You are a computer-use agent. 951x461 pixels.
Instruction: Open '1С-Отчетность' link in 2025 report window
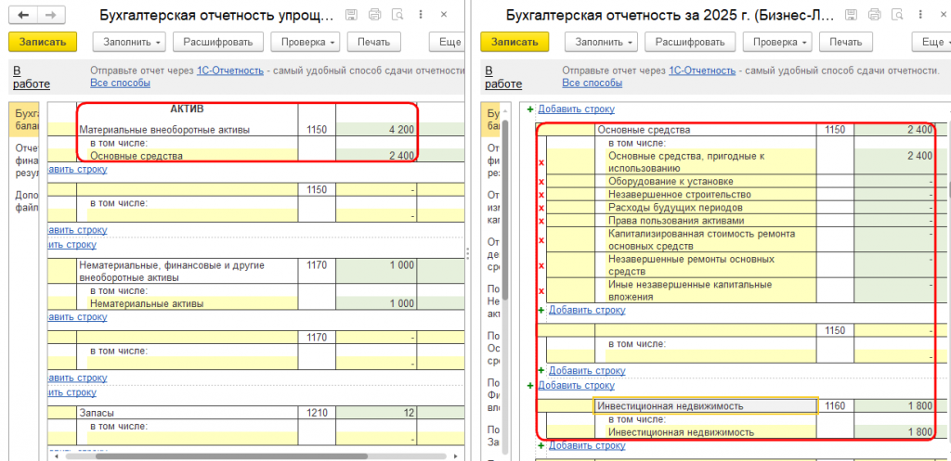click(702, 70)
